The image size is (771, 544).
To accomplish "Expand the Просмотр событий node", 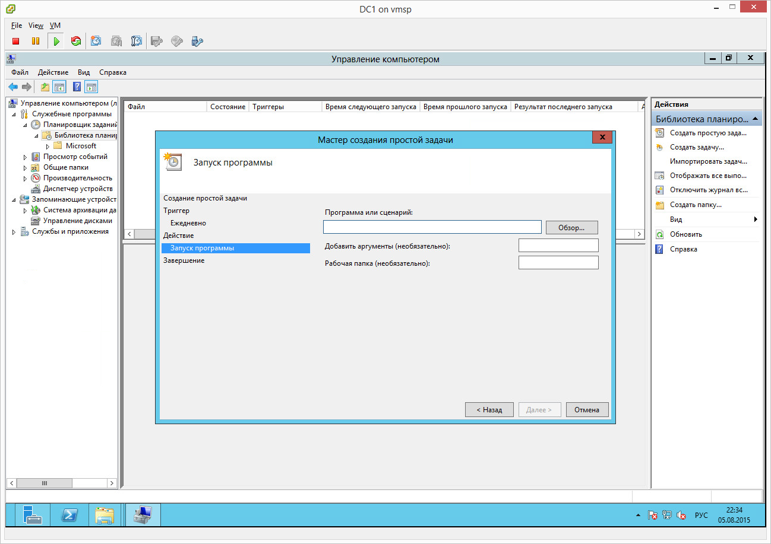I will coord(25,157).
